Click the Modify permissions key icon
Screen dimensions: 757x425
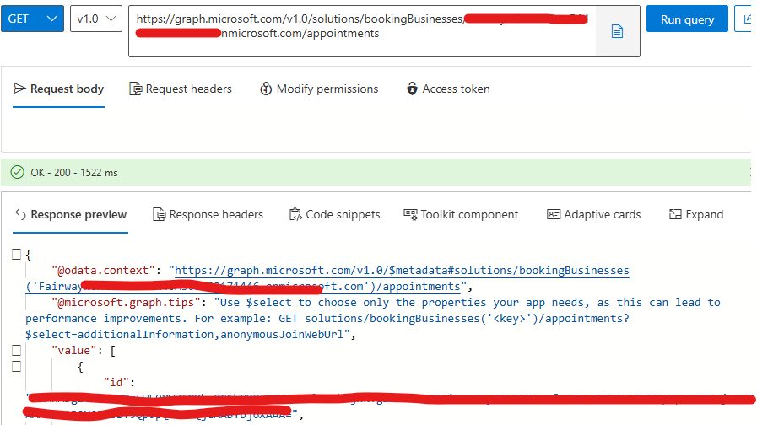coord(266,89)
